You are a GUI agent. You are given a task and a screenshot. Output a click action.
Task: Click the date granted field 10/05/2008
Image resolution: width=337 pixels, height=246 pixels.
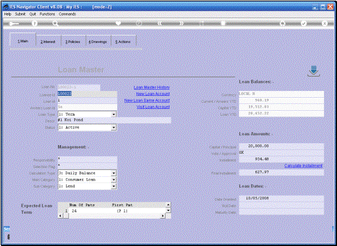pyautogui.click(x=282, y=198)
